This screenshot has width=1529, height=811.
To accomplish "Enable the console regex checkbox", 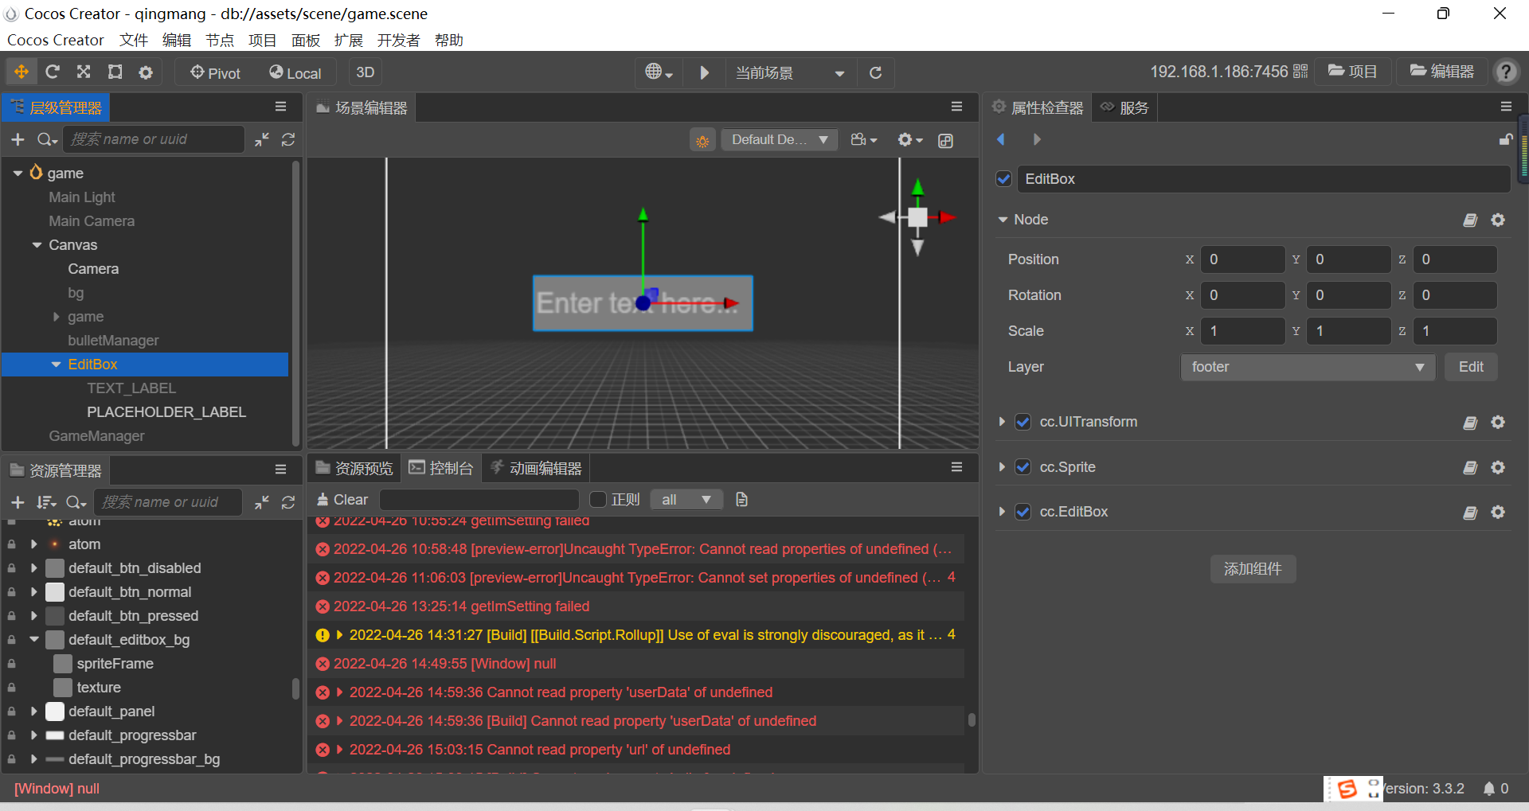I will pyautogui.click(x=598, y=500).
